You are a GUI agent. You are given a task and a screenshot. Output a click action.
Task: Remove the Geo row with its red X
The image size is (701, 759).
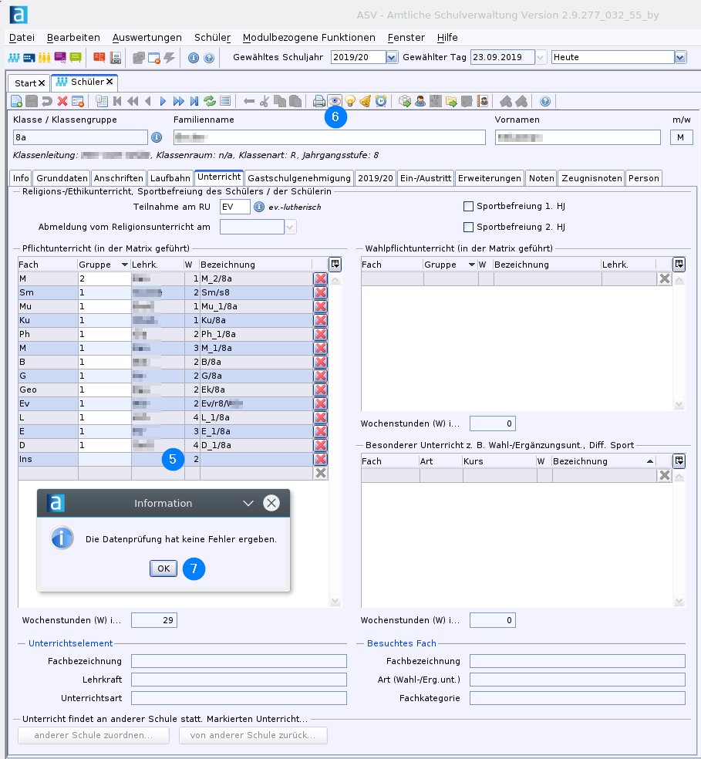(x=321, y=390)
